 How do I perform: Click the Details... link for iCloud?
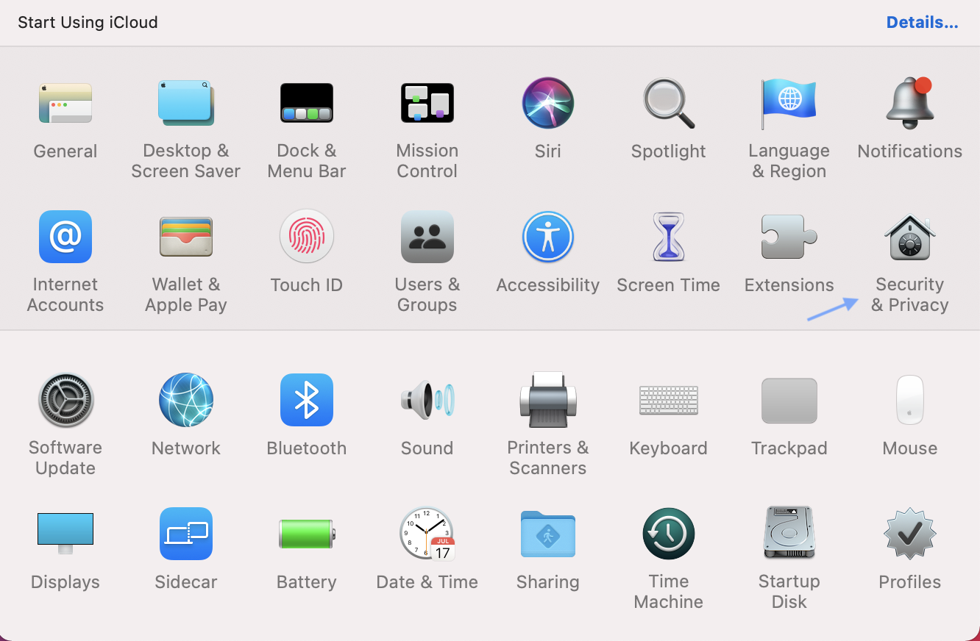click(922, 22)
